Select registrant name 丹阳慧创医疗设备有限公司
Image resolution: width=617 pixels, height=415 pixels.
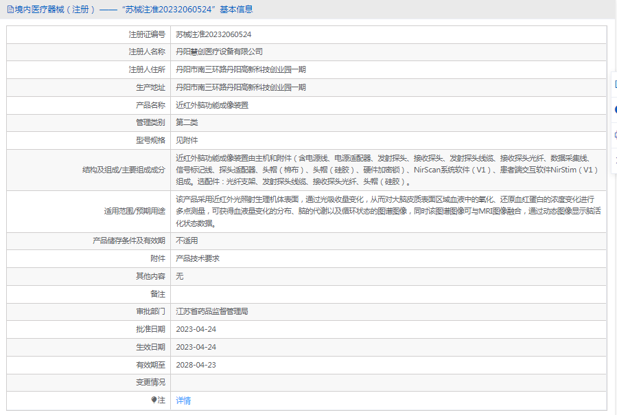coord(219,52)
